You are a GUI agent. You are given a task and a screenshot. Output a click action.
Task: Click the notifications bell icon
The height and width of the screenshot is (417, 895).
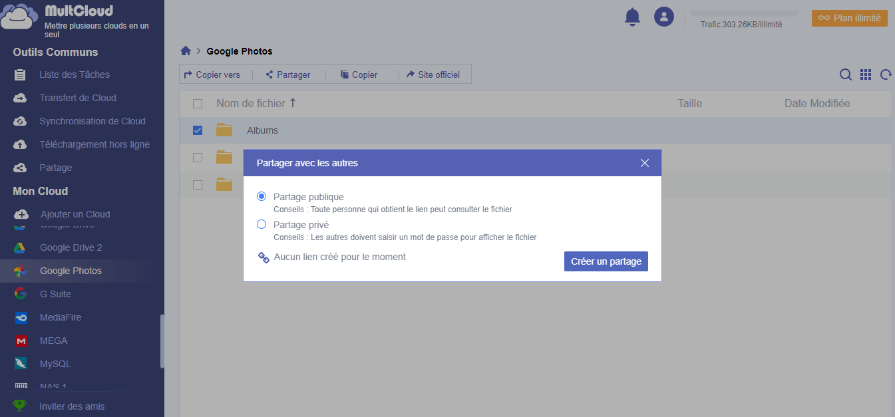(x=631, y=17)
